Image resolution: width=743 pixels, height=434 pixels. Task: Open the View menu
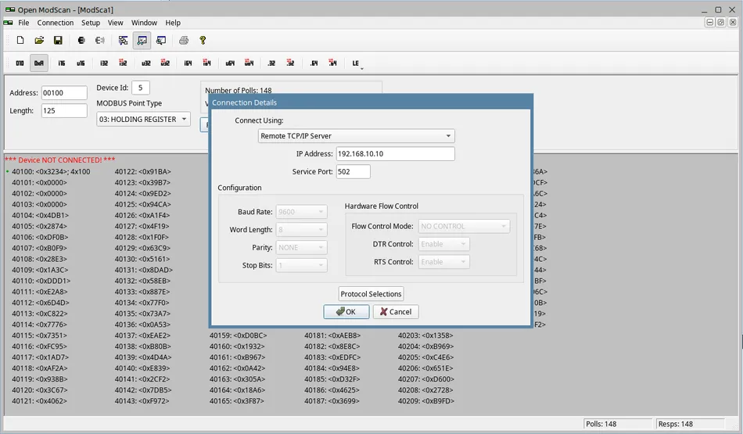115,23
